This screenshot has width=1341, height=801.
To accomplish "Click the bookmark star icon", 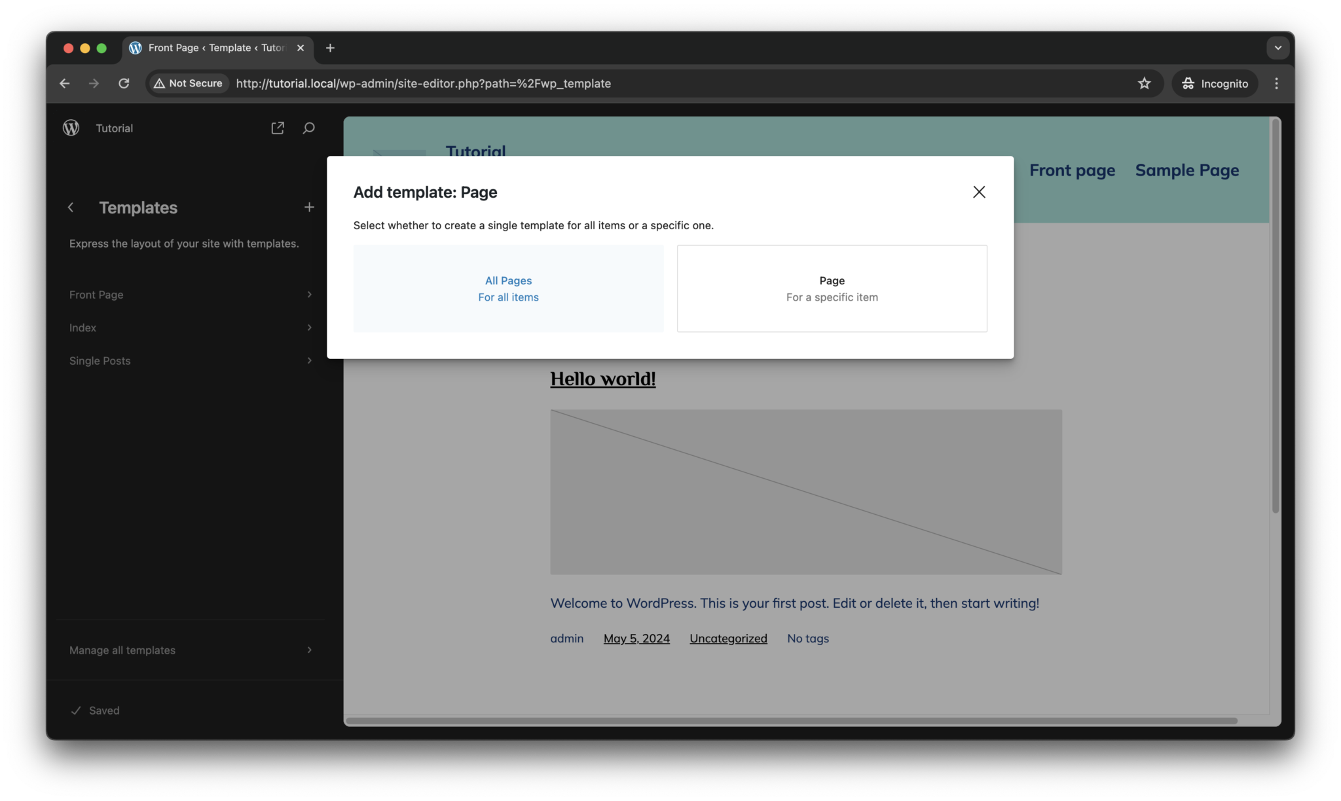I will [x=1143, y=83].
